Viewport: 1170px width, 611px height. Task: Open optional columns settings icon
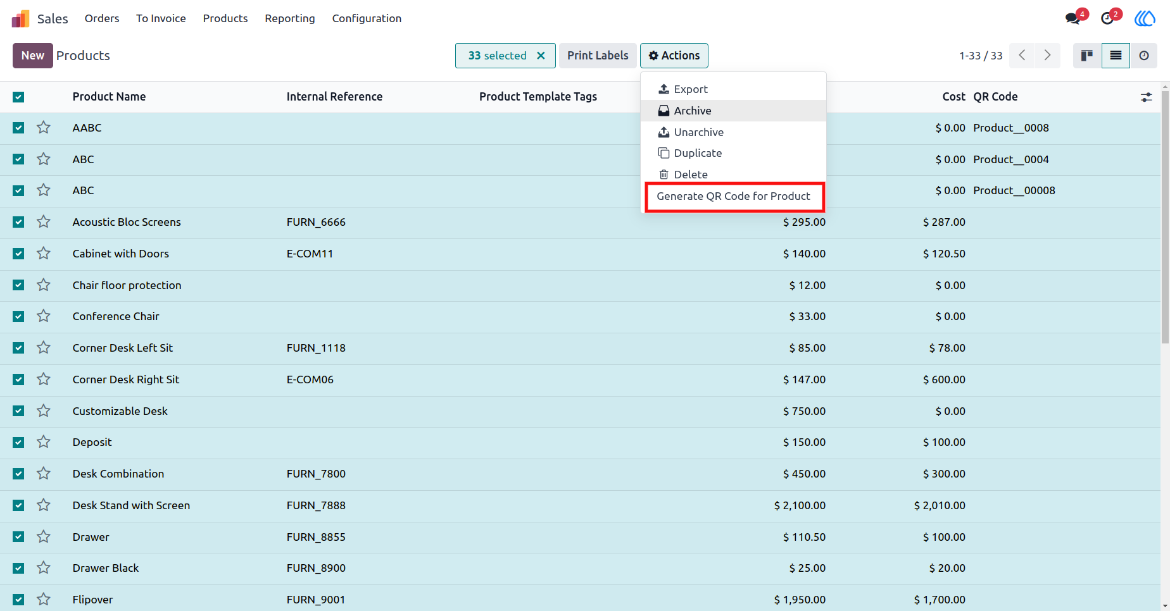1147,97
